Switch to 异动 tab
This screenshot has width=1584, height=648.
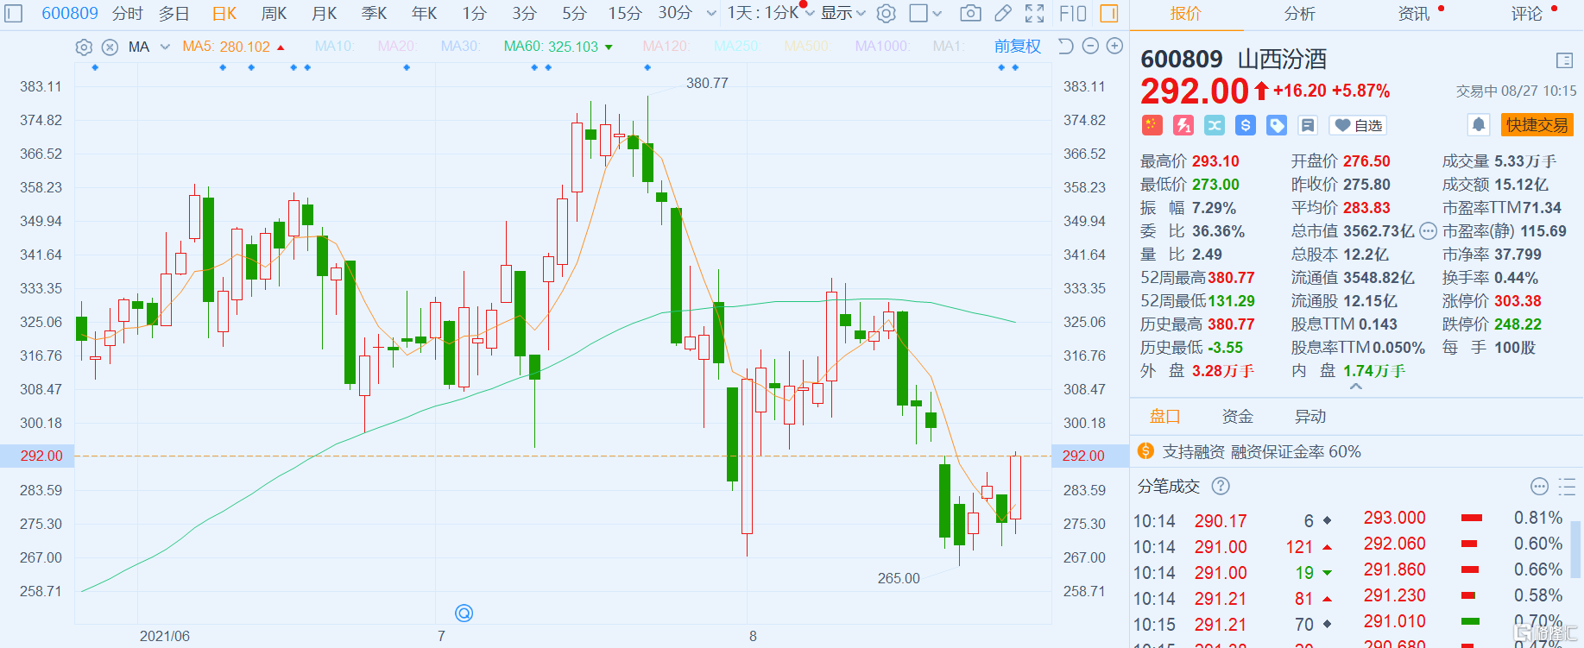pyautogui.click(x=1310, y=417)
